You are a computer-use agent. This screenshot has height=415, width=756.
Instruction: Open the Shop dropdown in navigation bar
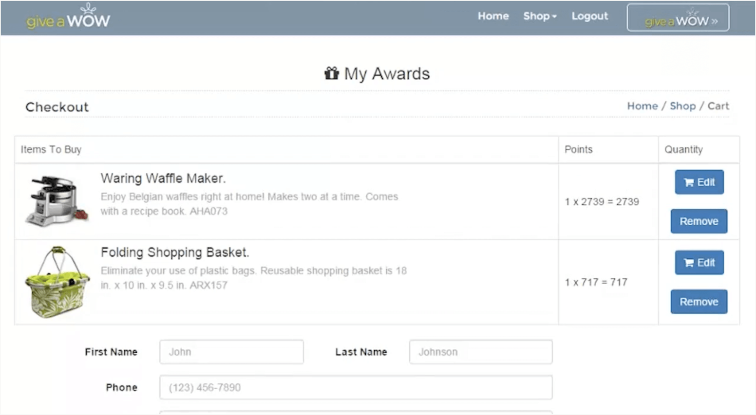point(540,16)
